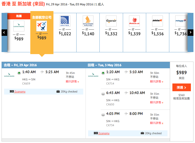Screen dimensions: 195x143
Task: Click outbound seat class icon beside Economy
Action: (x=12, y=91)
